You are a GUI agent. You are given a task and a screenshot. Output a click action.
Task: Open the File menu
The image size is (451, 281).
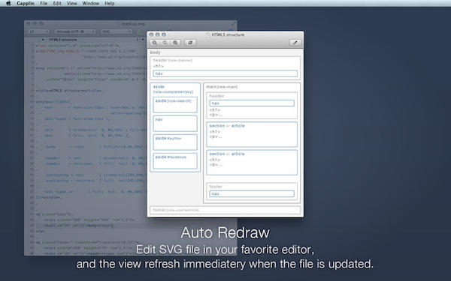click(44, 4)
